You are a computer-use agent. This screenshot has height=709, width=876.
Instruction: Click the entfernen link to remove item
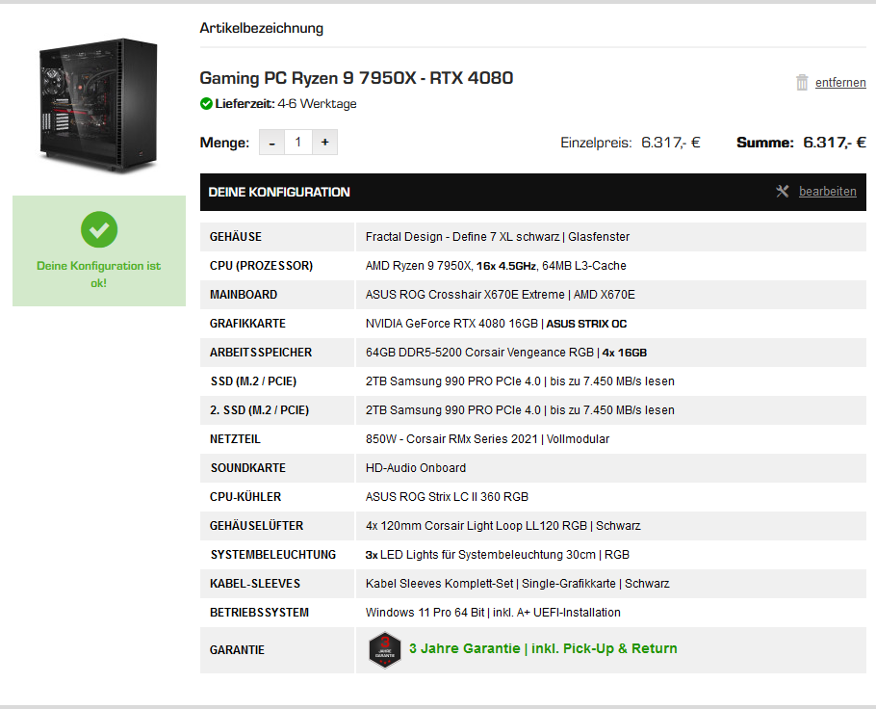click(840, 83)
